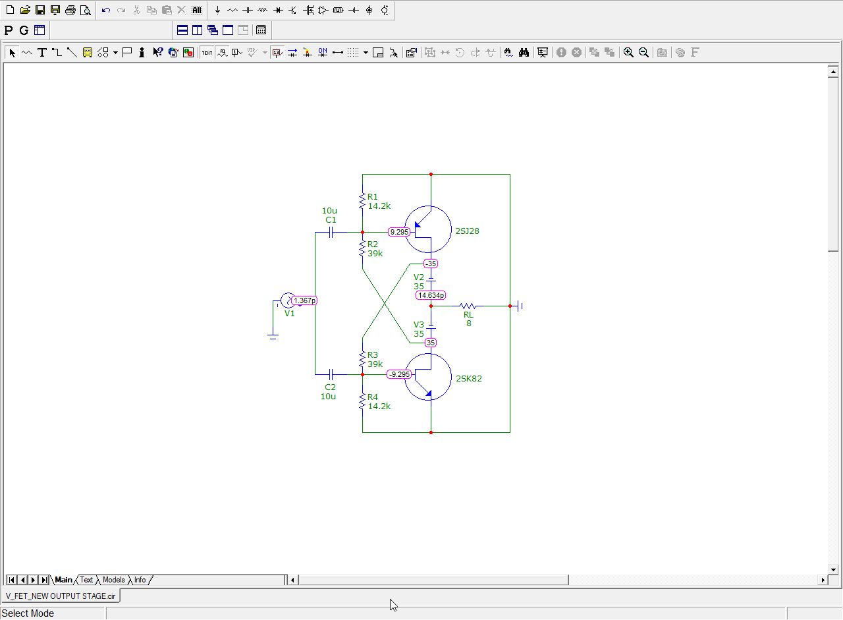Select the diode component icon
Image resolution: width=843 pixels, height=620 pixels.
[278, 10]
